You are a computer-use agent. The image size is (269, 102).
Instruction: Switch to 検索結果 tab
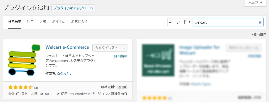[x=15, y=22]
